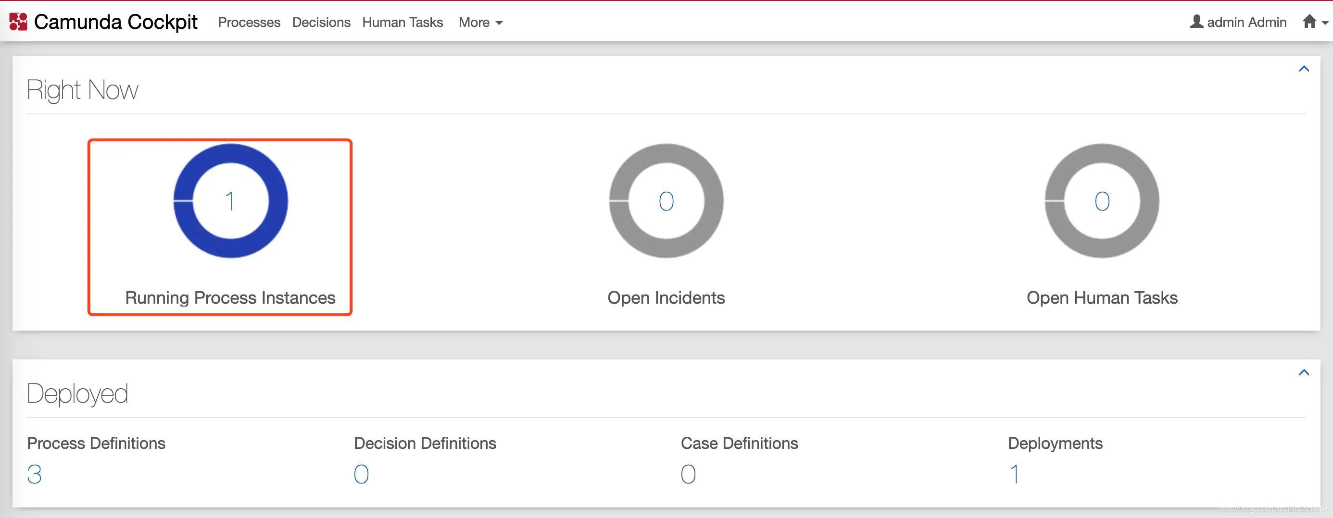Select the Open Incidents label
Viewport: 1333px width, 518px height.
tap(666, 298)
